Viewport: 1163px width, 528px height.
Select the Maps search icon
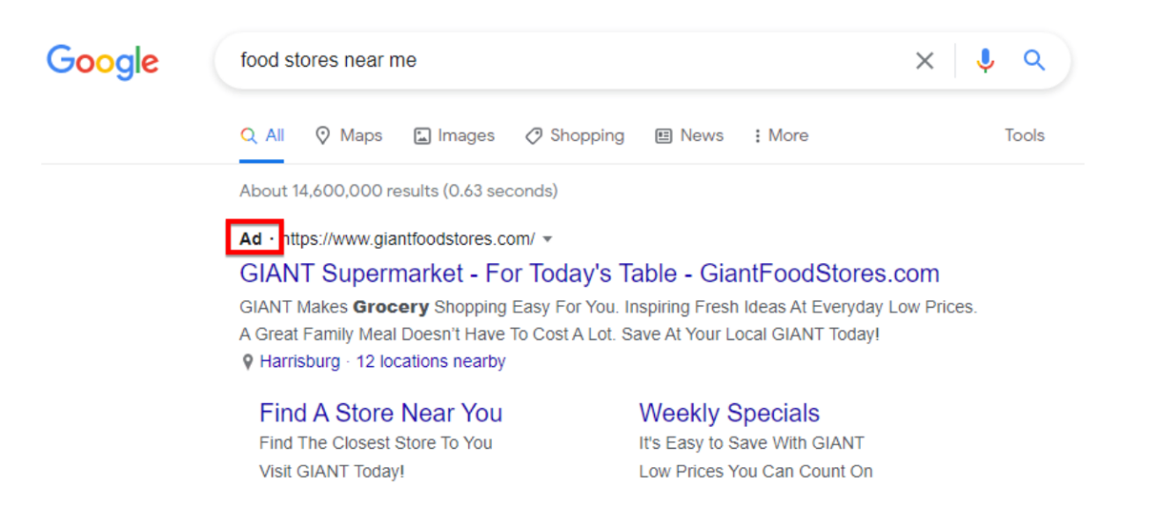pyautogui.click(x=323, y=135)
